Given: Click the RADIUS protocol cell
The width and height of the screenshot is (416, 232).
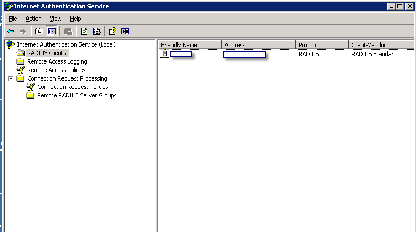Looking at the screenshot, I should pyautogui.click(x=309, y=54).
